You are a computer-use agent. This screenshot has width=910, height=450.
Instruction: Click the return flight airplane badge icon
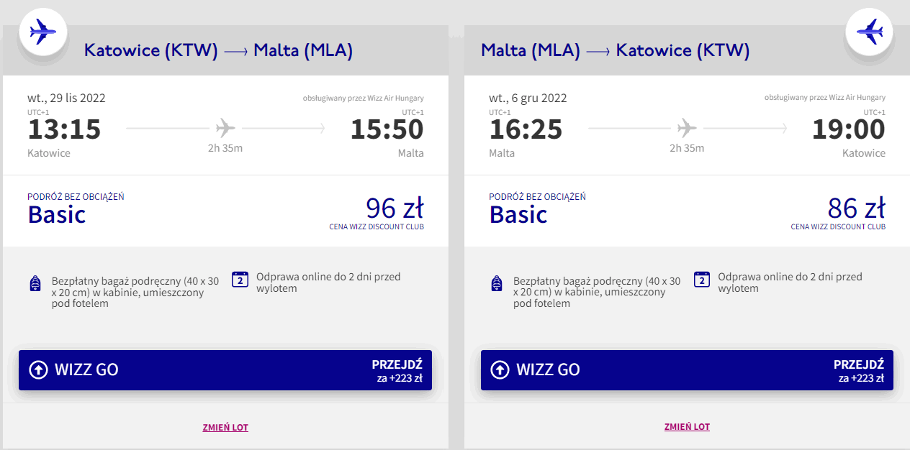point(869,32)
